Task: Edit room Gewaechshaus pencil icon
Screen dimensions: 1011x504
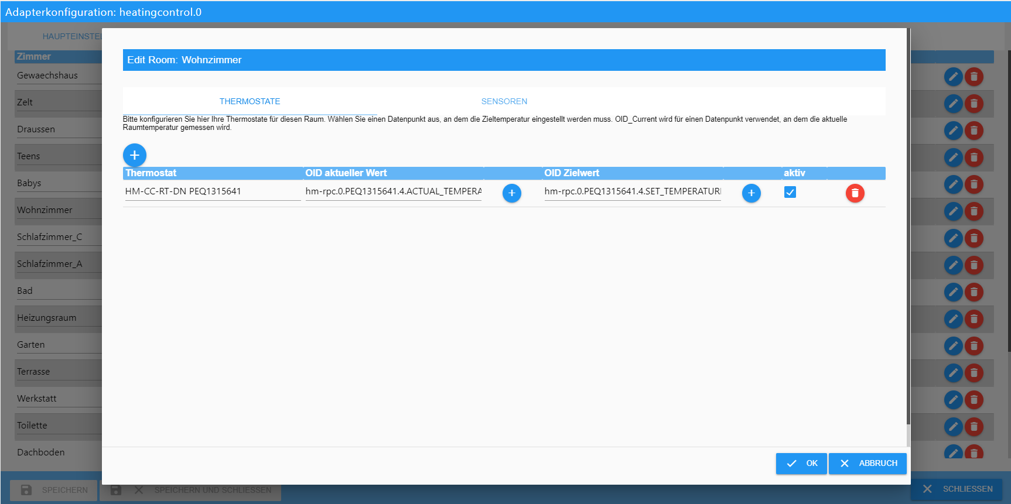Action: click(x=954, y=77)
